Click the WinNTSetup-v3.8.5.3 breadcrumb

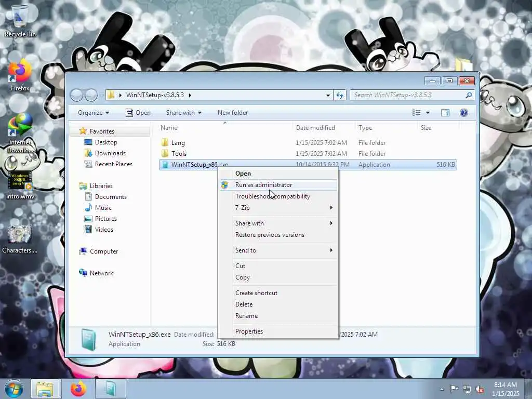coord(155,95)
